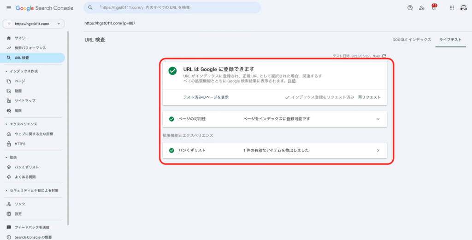
Task: Click the gear icon beside 設定
Action: click(x=9, y=214)
